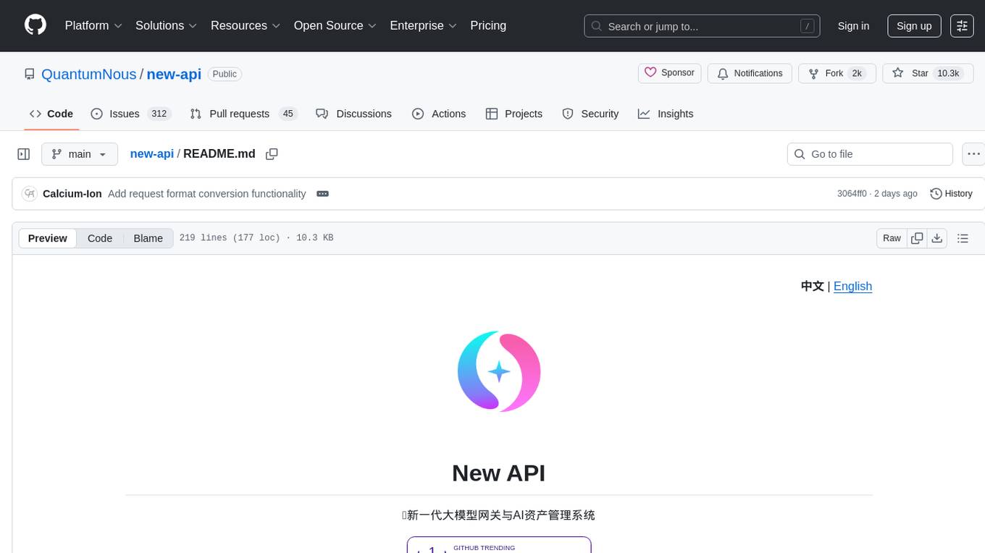This screenshot has height=553, width=985.
Task: Open the more file actions menu
Action: click(973, 154)
